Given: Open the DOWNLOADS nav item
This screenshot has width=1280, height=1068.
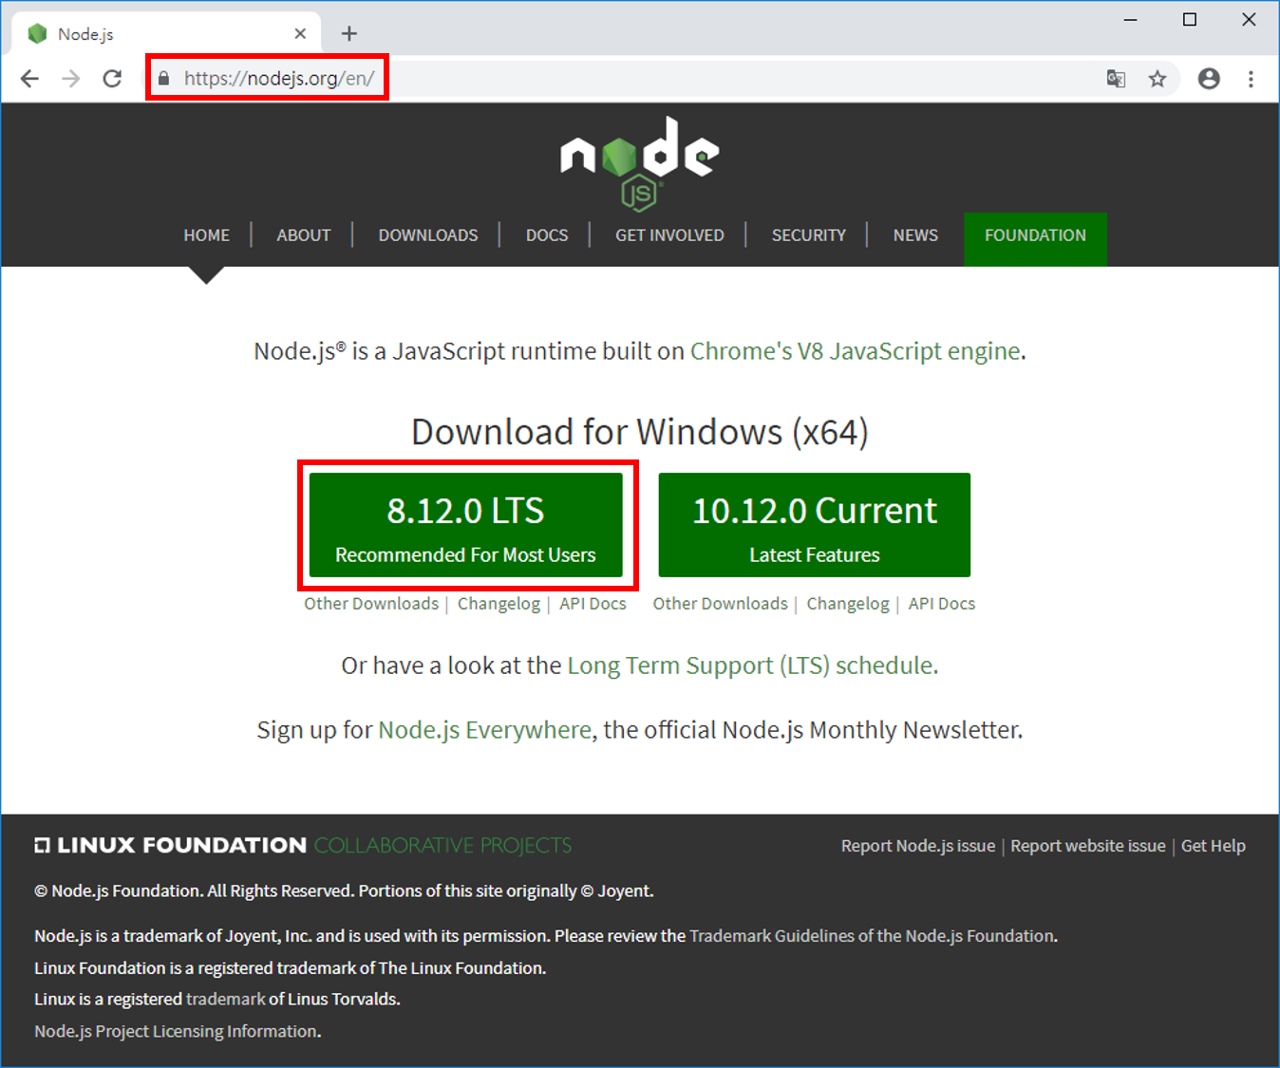Looking at the screenshot, I should [428, 235].
